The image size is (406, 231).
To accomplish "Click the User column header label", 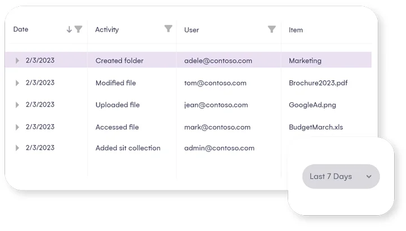I will 191,30.
